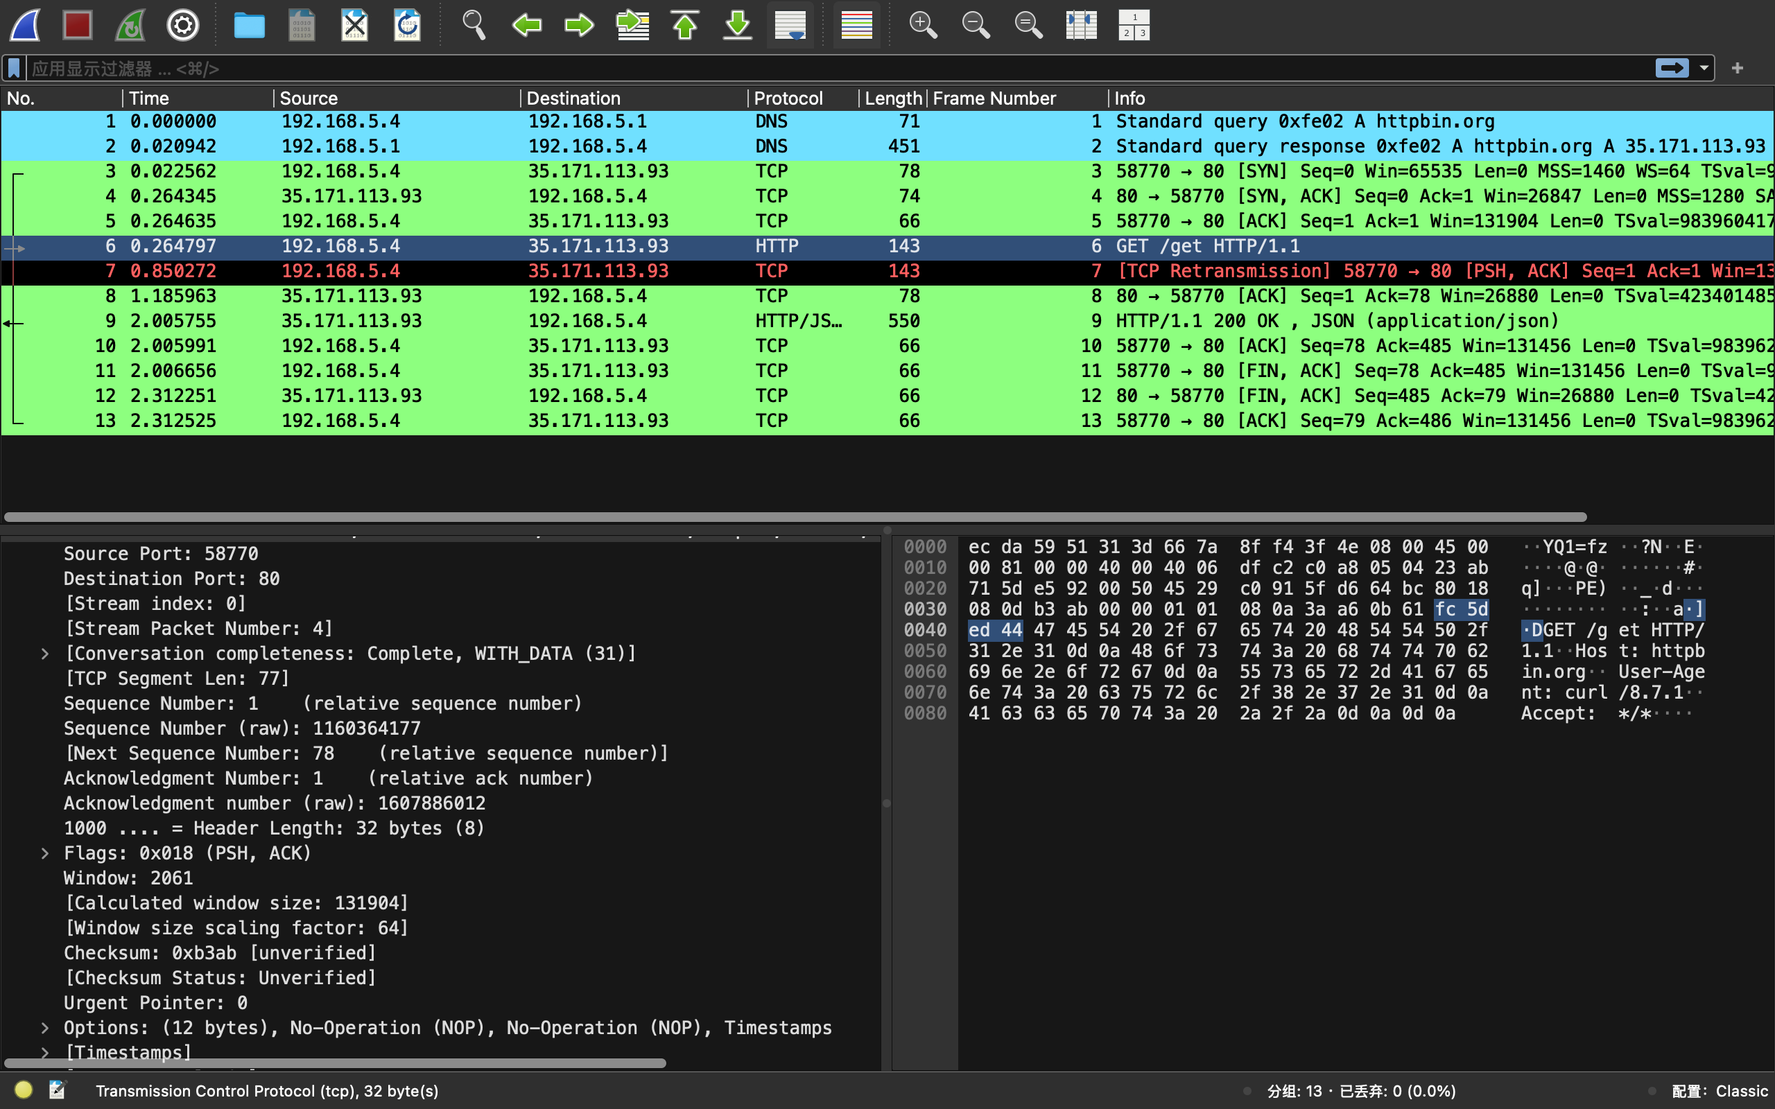Open the recent filters dropdown arrow

(1704, 68)
